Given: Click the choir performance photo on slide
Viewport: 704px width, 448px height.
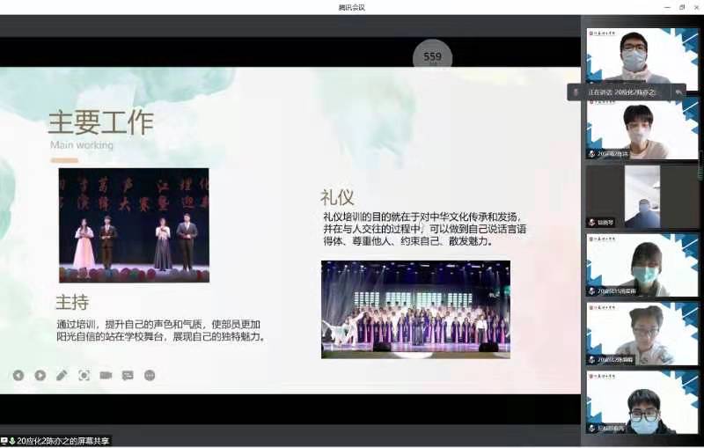Looking at the screenshot, I should 414,308.
